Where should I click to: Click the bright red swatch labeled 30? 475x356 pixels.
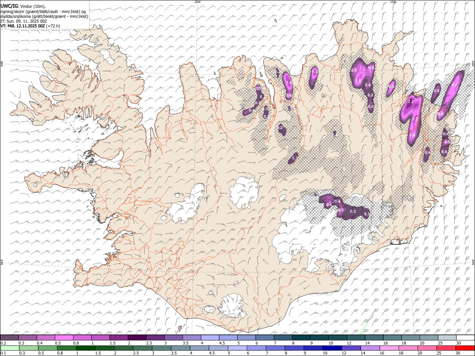click(465, 348)
